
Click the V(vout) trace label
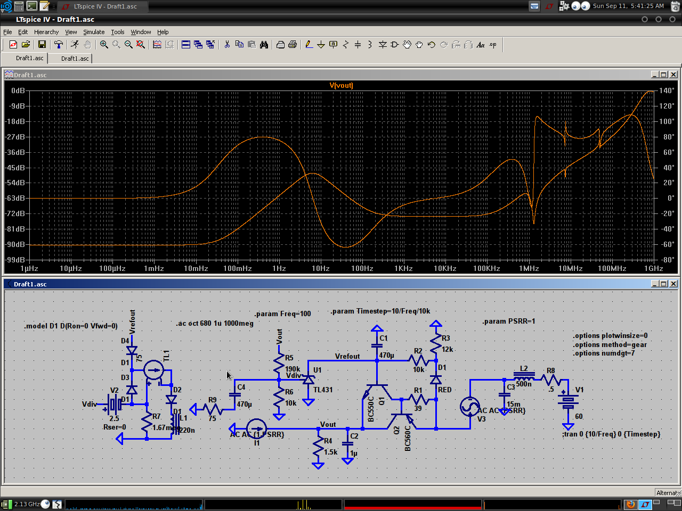341,85
